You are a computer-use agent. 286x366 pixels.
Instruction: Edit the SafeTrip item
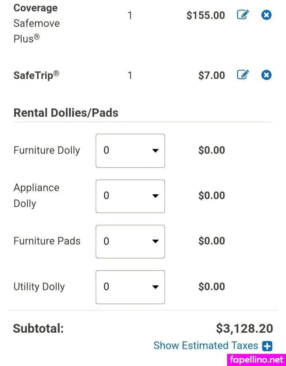(x=243, y=75)
